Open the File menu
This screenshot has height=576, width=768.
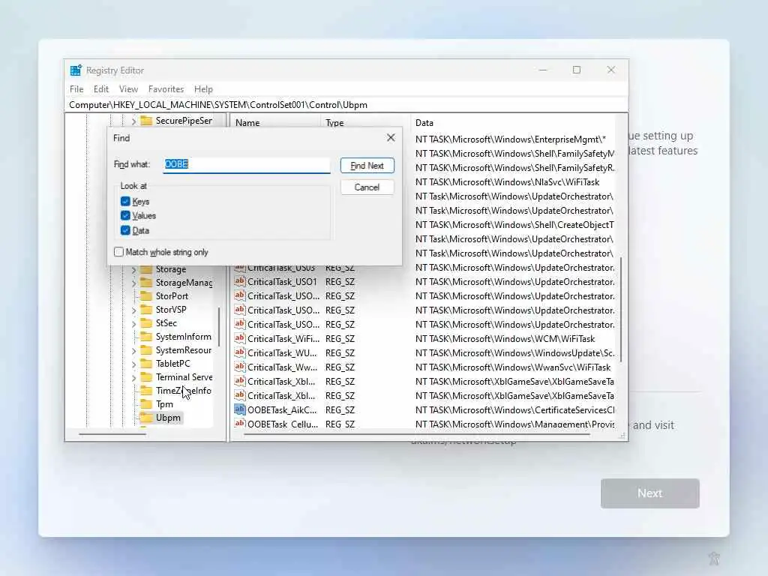click(x=76, y=89)
